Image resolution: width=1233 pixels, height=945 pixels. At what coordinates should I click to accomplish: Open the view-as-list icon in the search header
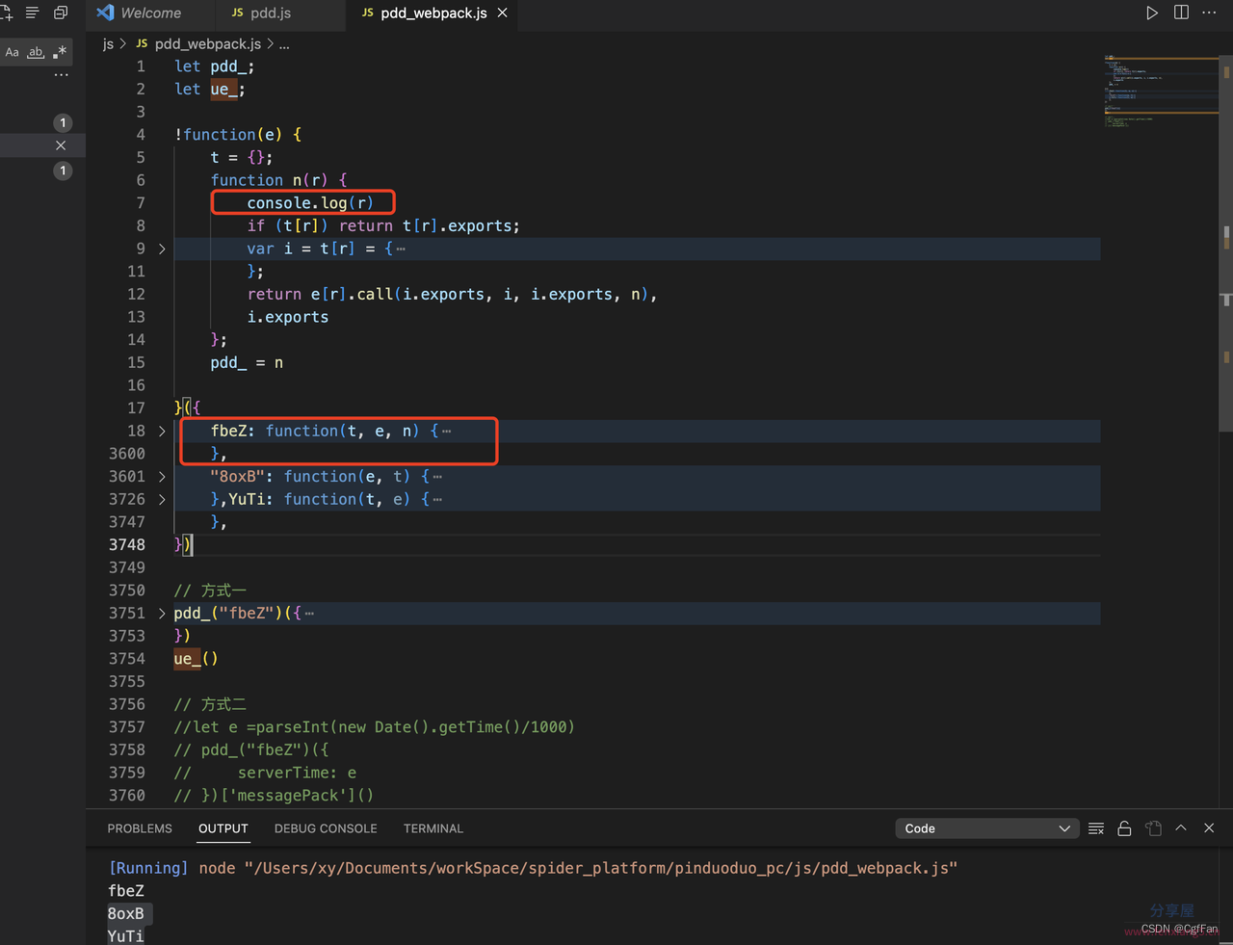(32, 13)
